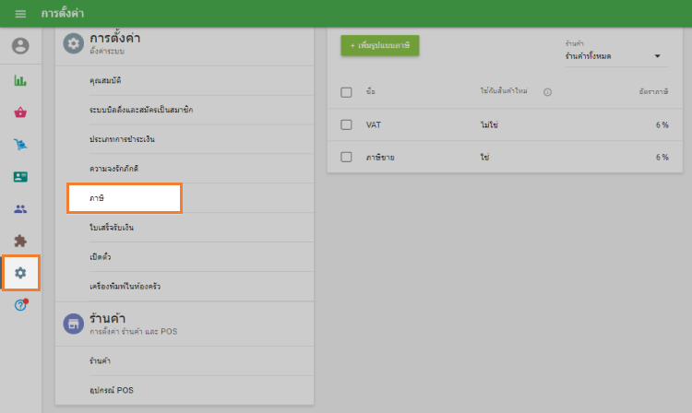Click the green เพิ่มรูปแบบภาษี button
Viewport: 692px width, 413px height.
click(380, 44)
